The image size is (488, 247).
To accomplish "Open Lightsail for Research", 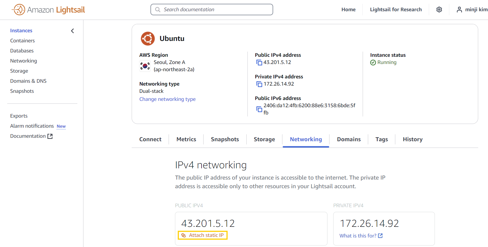I will click(396, 10).
